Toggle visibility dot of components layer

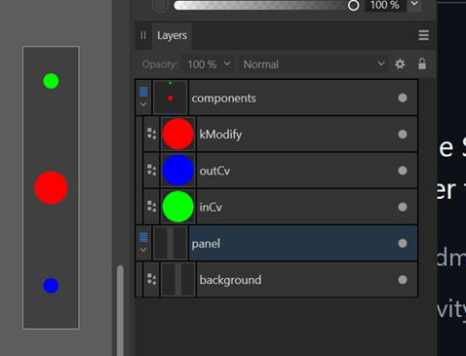(403, 98)
